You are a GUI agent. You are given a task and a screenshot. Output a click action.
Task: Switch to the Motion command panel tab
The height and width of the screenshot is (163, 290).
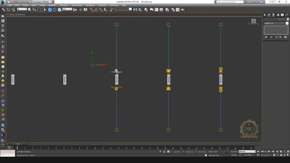coord(278,15)
